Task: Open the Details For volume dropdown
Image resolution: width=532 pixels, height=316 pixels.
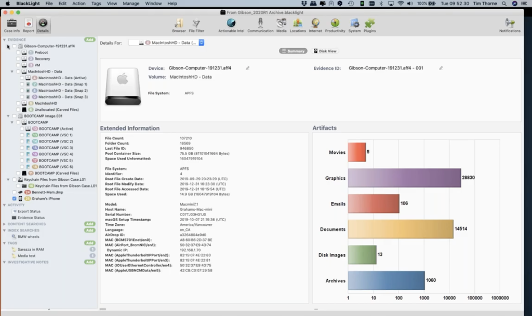Action: pyautogui.click(x=166, y=42)
